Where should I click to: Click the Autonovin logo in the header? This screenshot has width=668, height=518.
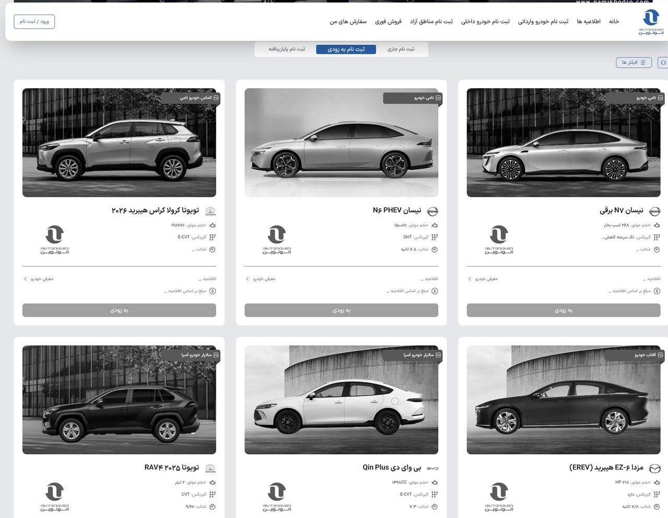651,22
